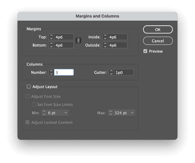The width and height of the screenshot is (195, 163).
Task: Click the Outside margin field
Action: [117, 45]
